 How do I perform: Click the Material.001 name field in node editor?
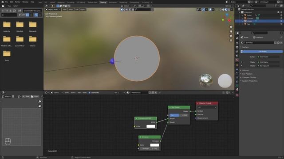(x=139, y=93)
